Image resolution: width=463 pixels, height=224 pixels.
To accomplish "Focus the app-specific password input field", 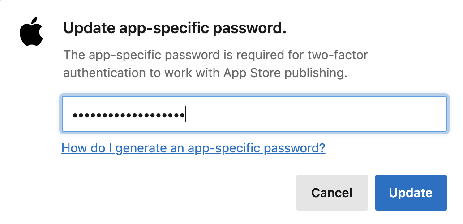I will coord(254,114).
